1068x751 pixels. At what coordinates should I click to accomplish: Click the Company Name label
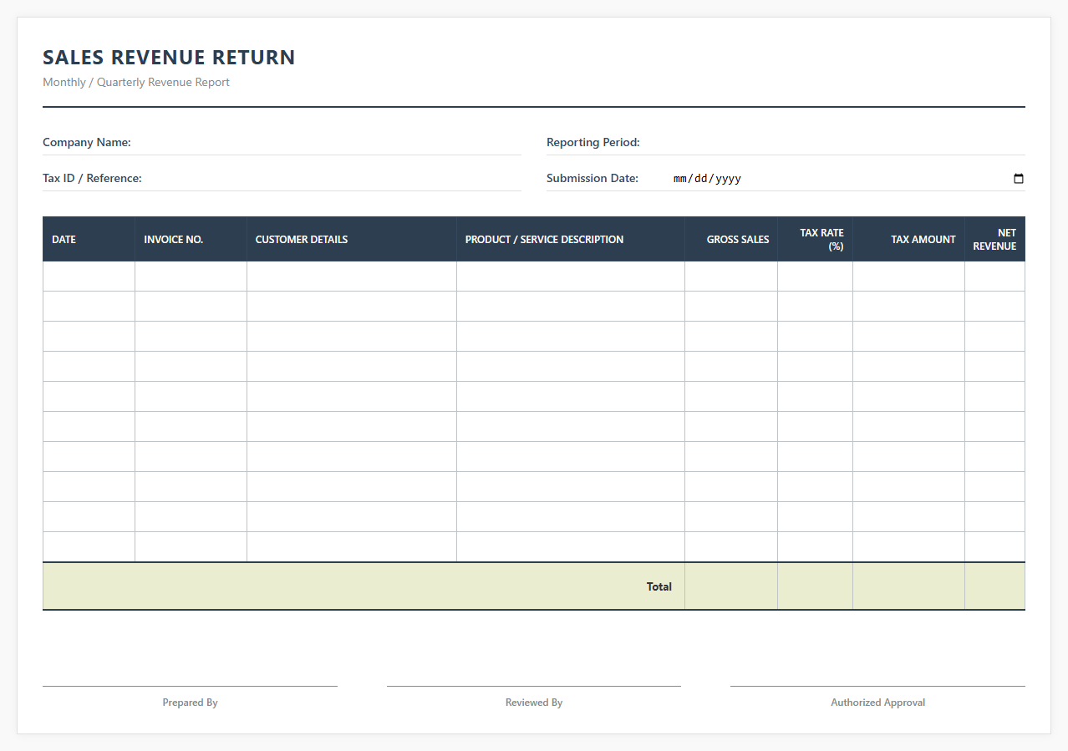click(87, 142)
